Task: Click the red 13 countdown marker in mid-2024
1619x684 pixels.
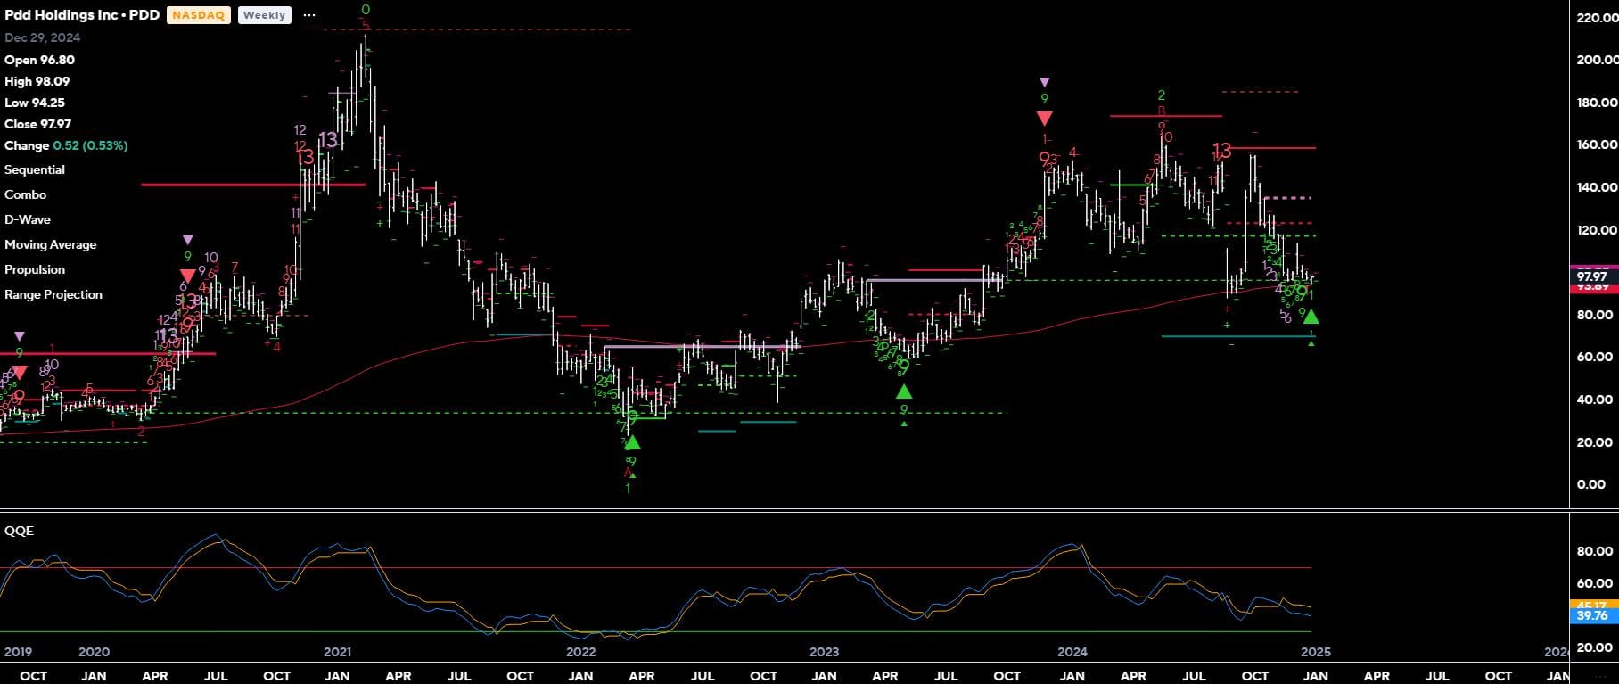Action: pyautogui.click(x=1220, y=151)
